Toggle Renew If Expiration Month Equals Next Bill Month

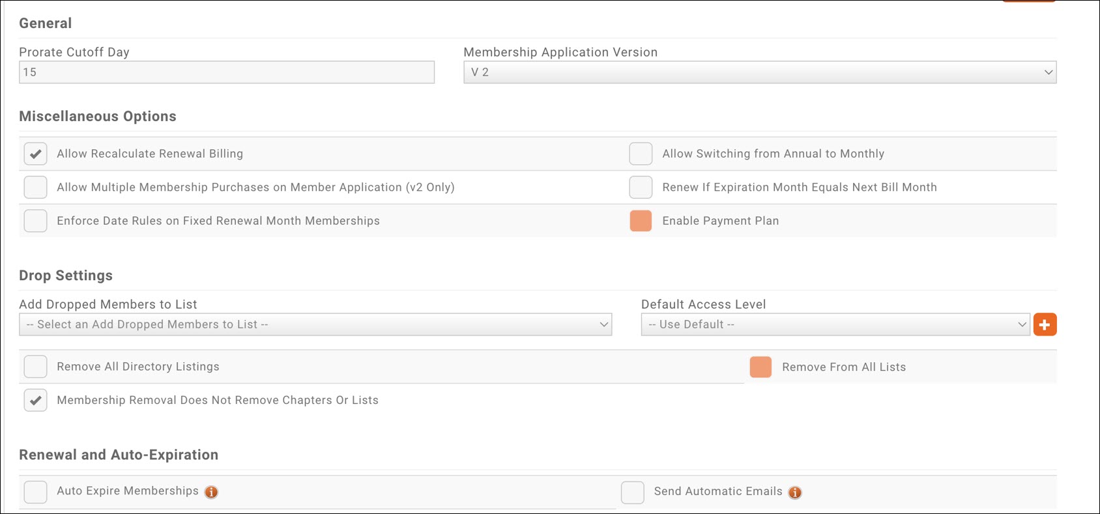[x=641, y=188]
